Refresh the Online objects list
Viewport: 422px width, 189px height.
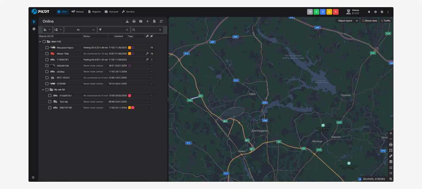[161, 21]
